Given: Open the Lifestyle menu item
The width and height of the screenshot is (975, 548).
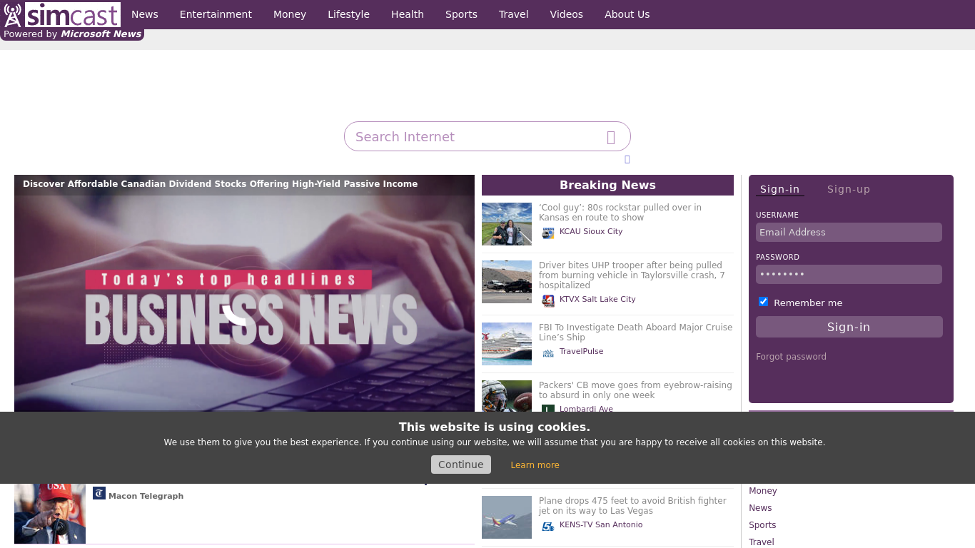Looking at the screenshot, I should (348, 14).
